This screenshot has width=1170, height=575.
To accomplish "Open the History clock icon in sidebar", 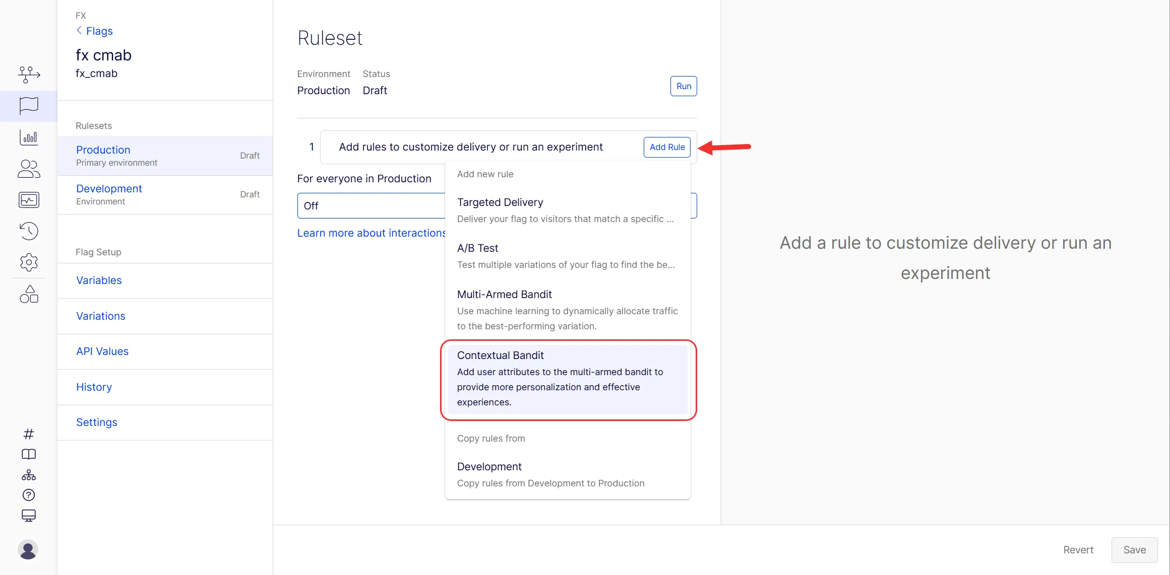I will 29,231.
